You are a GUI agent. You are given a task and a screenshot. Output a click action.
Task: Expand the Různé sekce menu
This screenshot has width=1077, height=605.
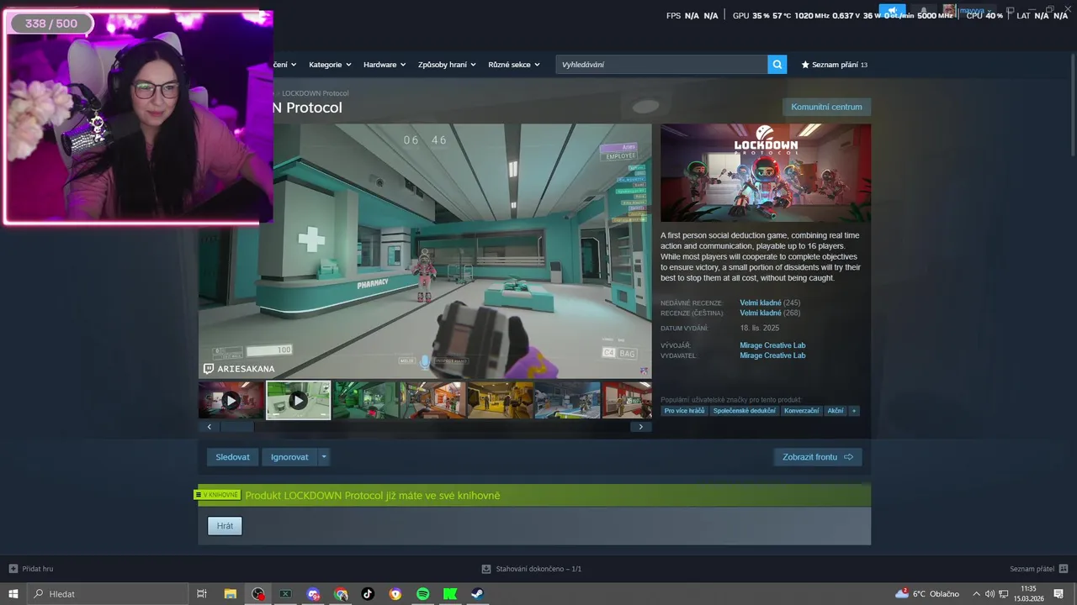click(514, 65)
